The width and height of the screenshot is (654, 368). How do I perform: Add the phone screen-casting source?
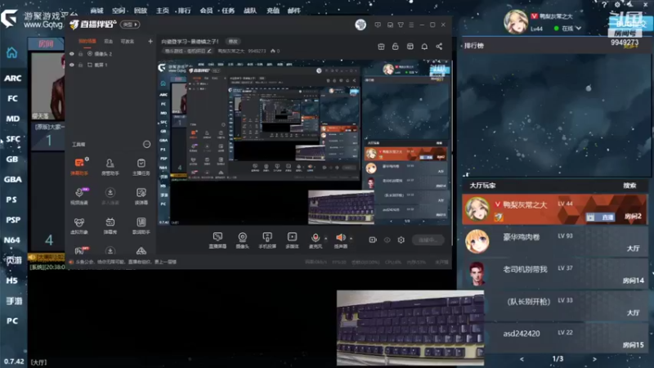[267, 240]
